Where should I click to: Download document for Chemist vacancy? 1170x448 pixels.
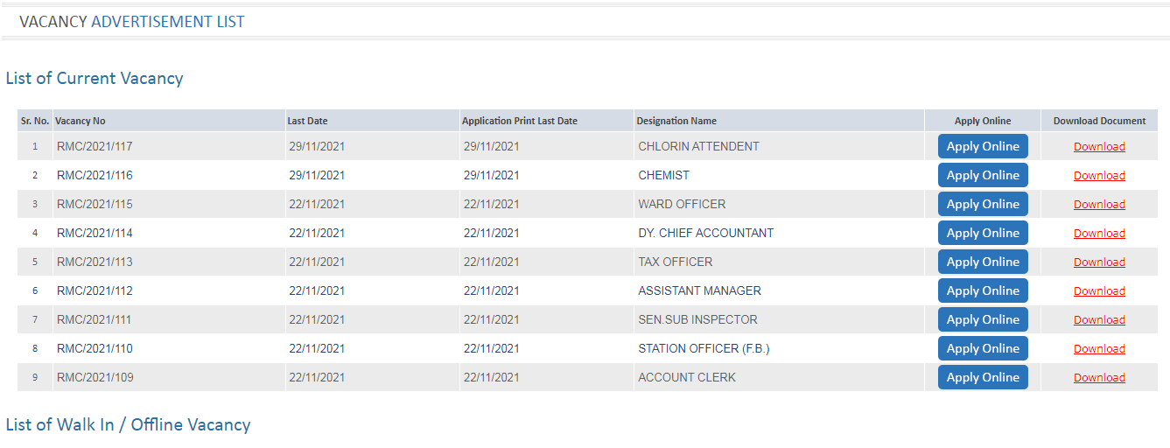click(x=1099, y=176)
